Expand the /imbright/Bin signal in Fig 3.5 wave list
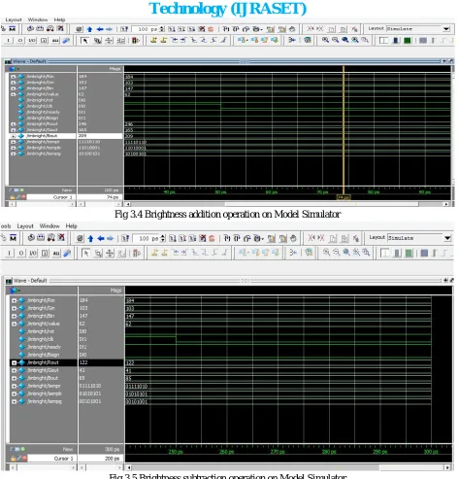Screen dimensions: 459x479 click(15, 316)
